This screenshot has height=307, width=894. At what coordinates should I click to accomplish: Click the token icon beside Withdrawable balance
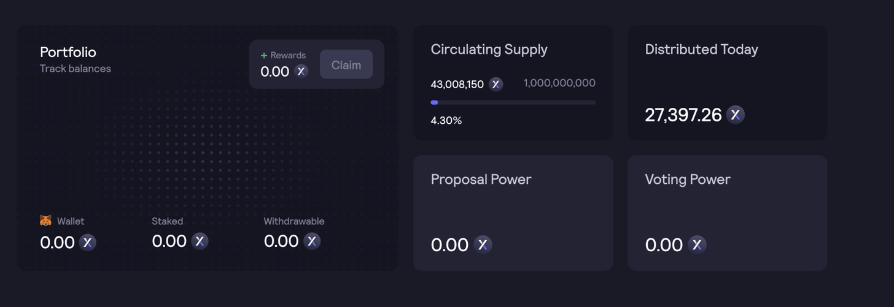(312, 241)
